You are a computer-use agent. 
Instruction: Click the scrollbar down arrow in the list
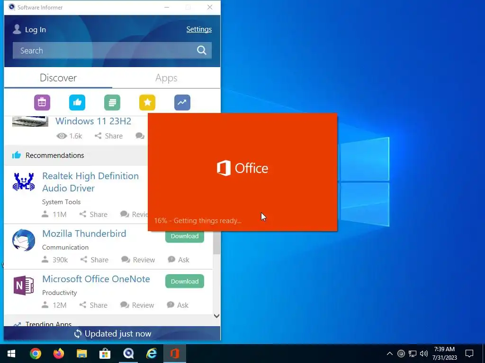tap(216, 316)
